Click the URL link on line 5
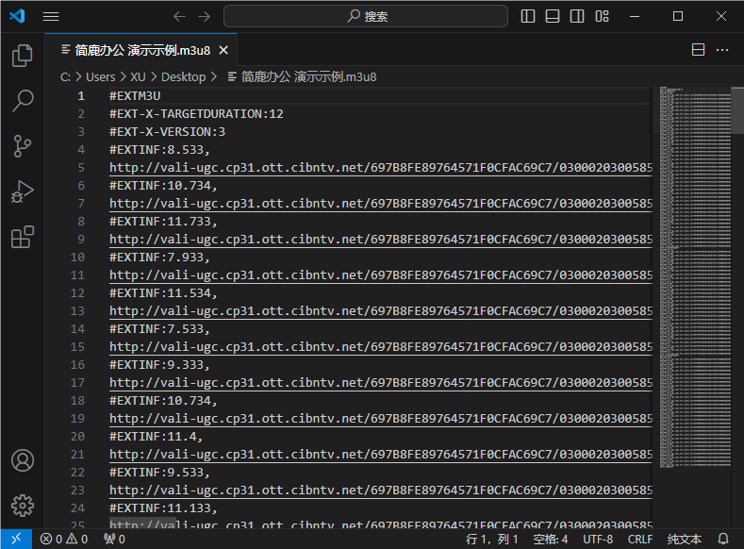Image resolution: width=744 pixels, height=549 pixels. [381, 168]
